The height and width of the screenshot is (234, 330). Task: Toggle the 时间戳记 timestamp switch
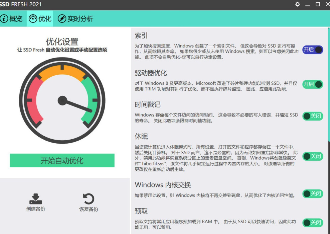[313, 116]
